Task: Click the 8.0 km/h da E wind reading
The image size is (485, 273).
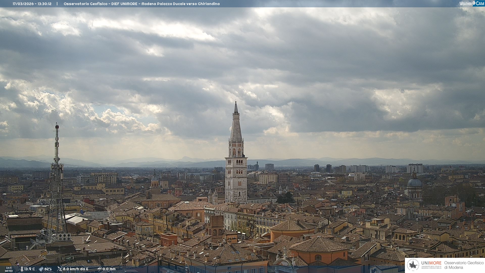Action: coord(76,269)
